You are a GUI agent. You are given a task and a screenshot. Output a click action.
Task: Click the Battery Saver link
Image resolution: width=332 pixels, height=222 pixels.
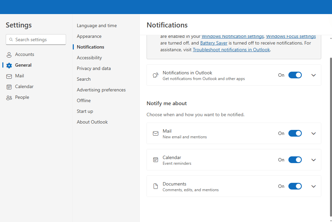click(x=214, y=43)
